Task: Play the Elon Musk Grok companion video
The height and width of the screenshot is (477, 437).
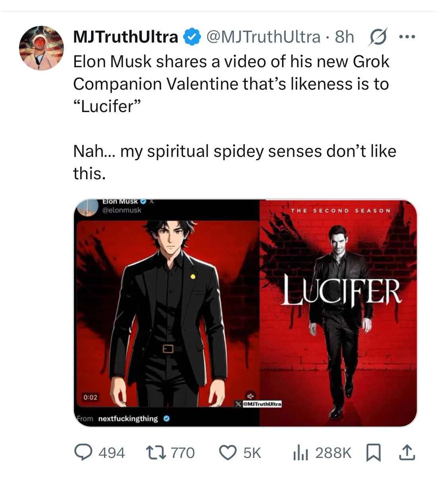Action: pos(167,310)
